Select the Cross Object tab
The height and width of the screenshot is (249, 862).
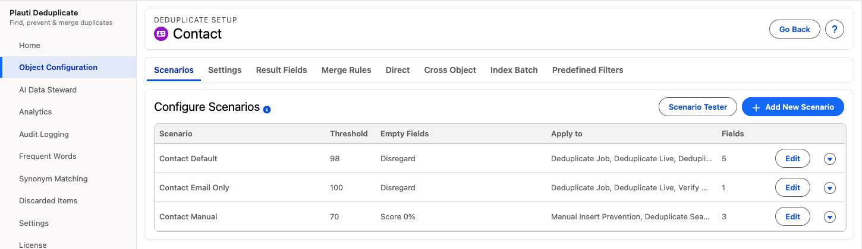[x=450, y=70]
